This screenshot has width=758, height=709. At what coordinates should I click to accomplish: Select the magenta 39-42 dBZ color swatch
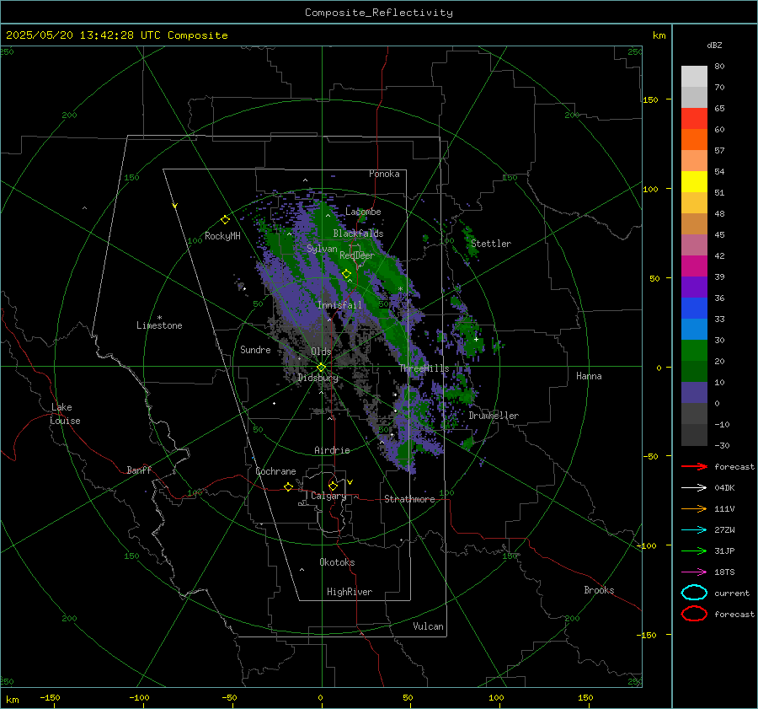pyautogui.click(x=694, y=266)
